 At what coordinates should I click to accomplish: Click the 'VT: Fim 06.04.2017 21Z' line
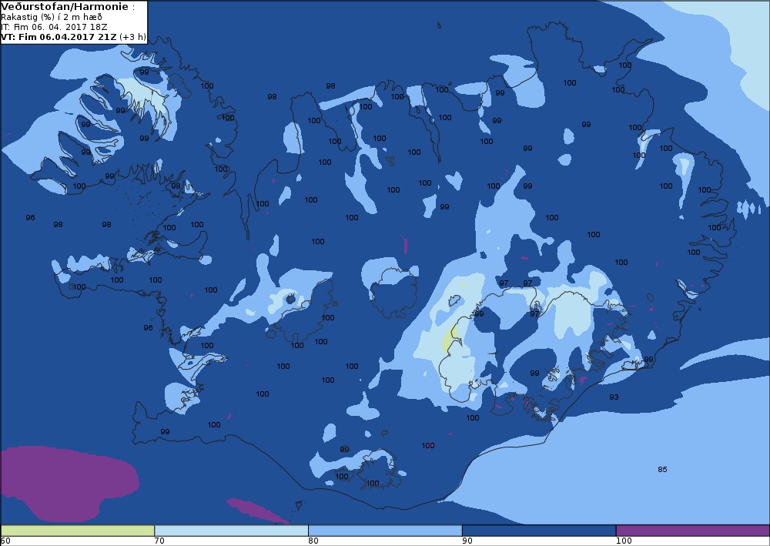tap(59, 37)
